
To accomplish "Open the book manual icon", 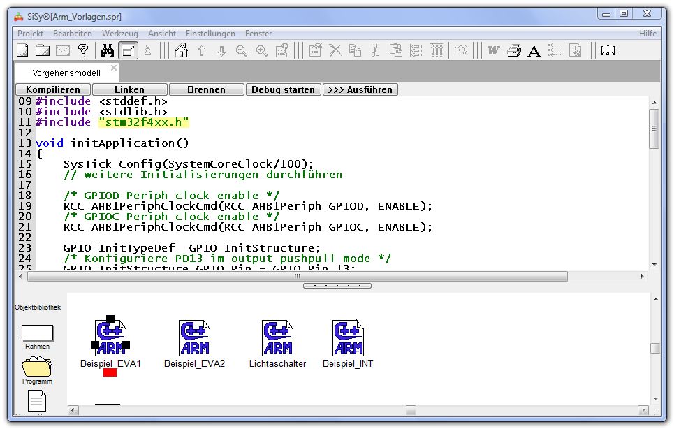I will click(608, 50).
